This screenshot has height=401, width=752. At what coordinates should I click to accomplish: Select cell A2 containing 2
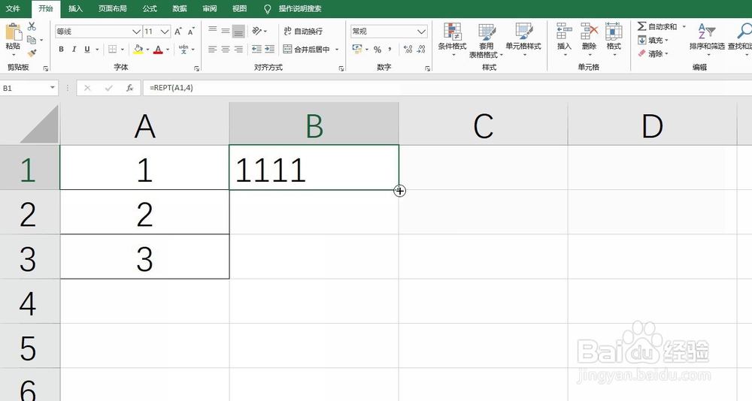click(x=144, y=213)
